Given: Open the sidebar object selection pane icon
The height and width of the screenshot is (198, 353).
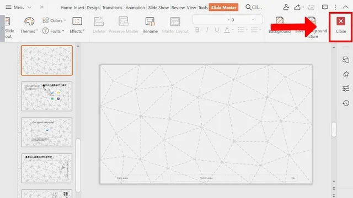Looking at the screenshot, I should (x=346, y=60).
